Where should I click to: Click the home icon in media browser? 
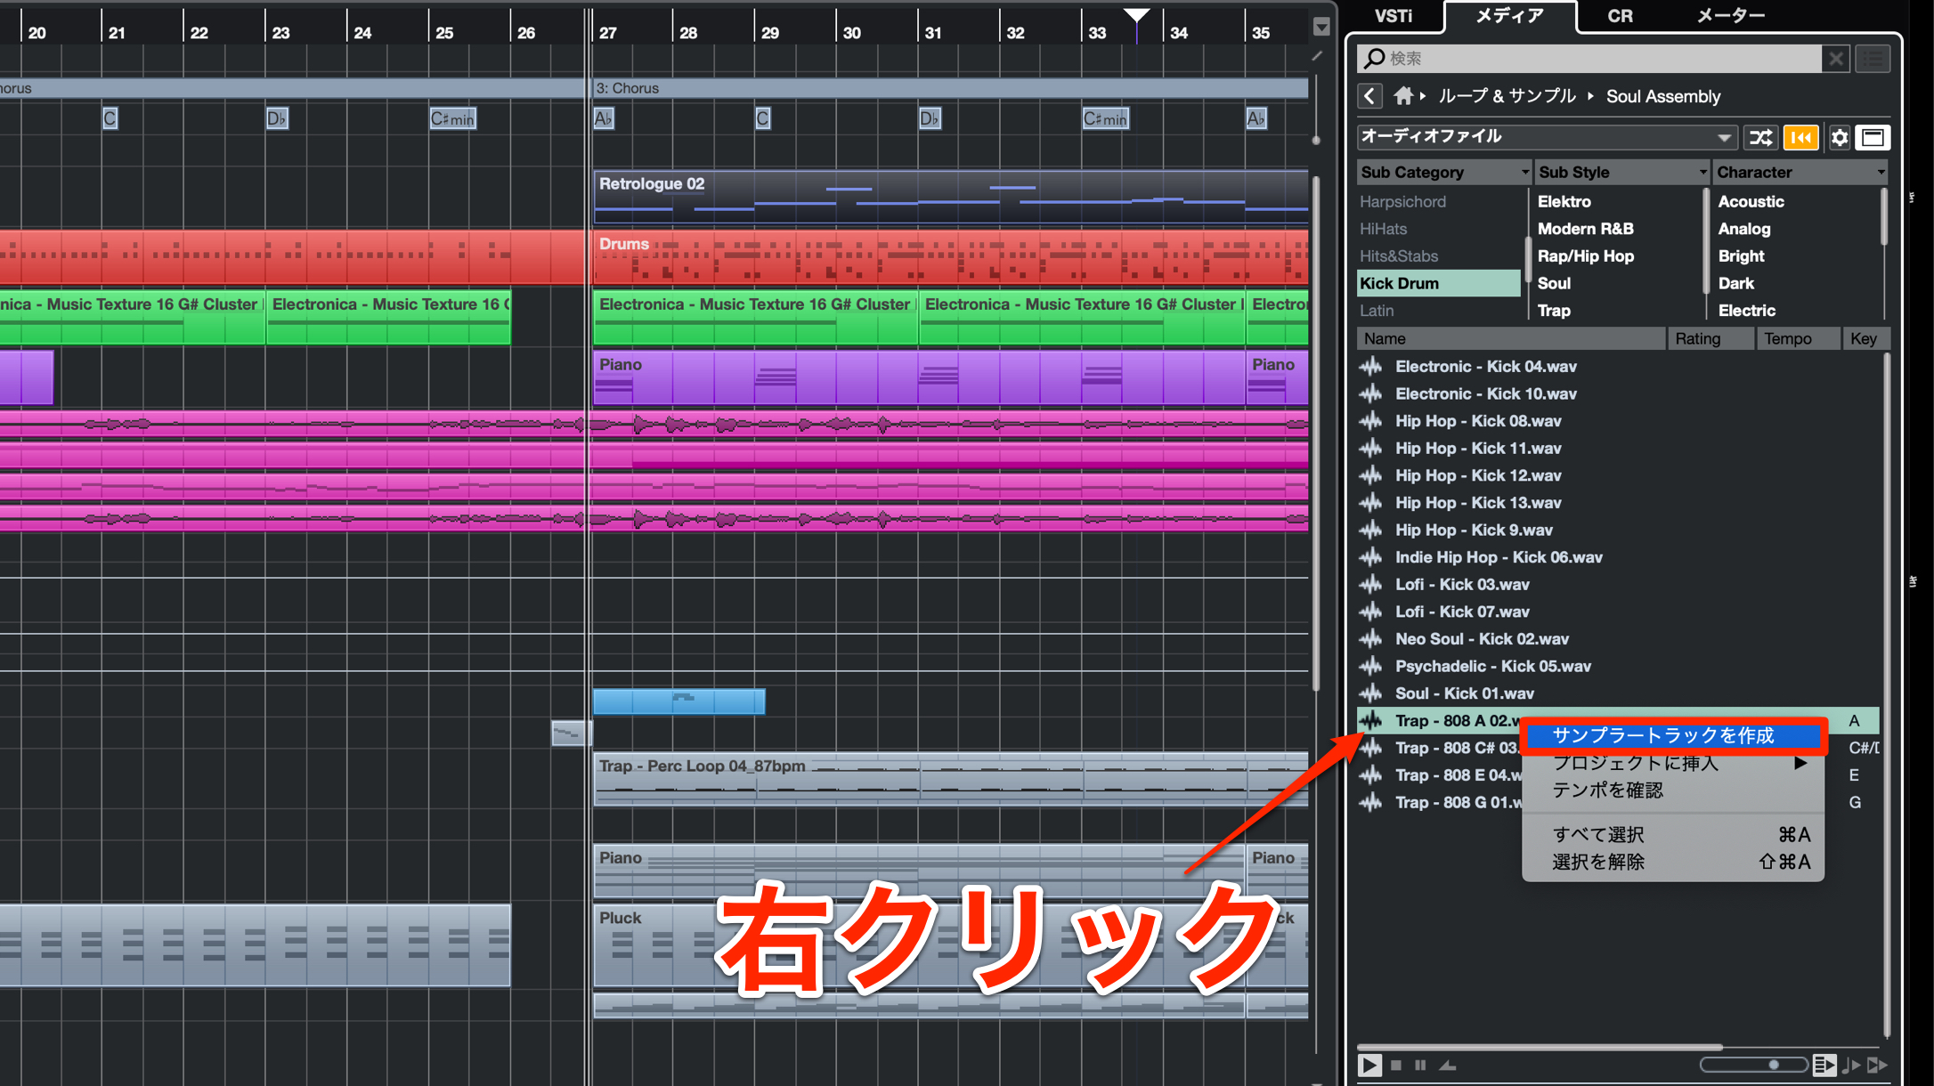pyautogui.click(x=1403, y=96)
